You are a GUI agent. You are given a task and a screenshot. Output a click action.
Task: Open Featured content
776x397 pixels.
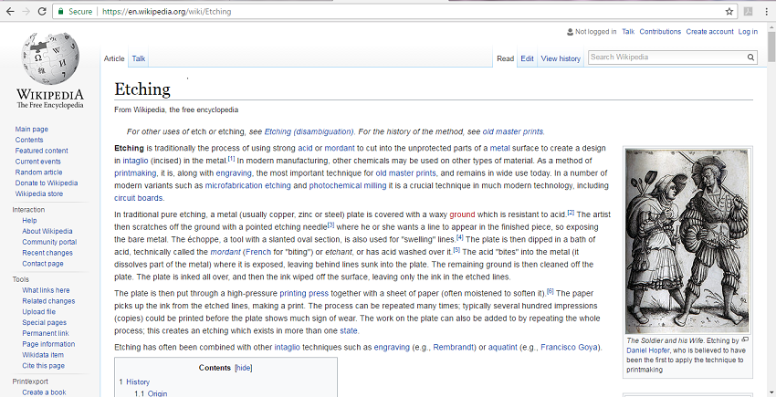(42, 151)
